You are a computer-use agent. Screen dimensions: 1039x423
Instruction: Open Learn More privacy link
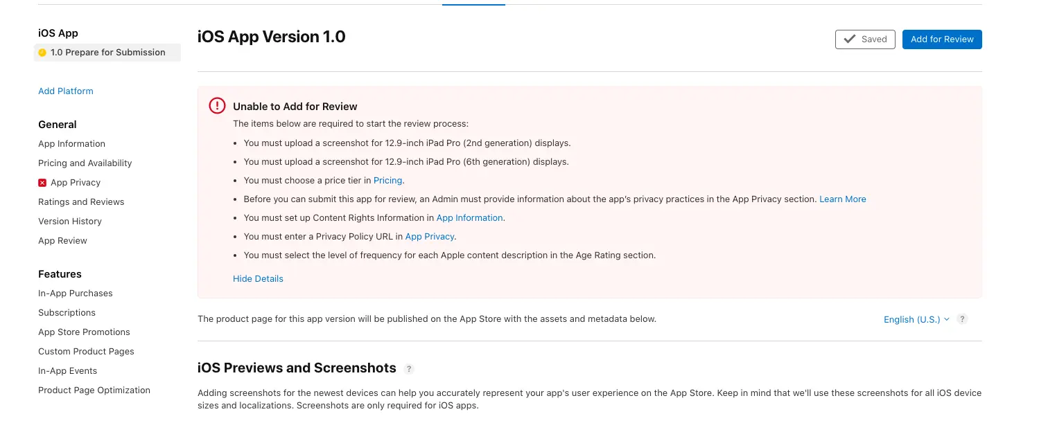tap(842, 199)
